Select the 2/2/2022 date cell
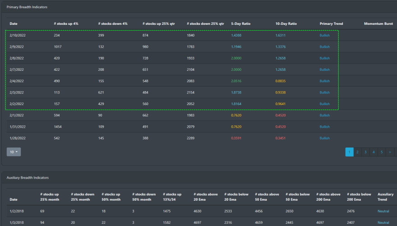The width and height of the screenshot is (397, 226). point(16,104)
